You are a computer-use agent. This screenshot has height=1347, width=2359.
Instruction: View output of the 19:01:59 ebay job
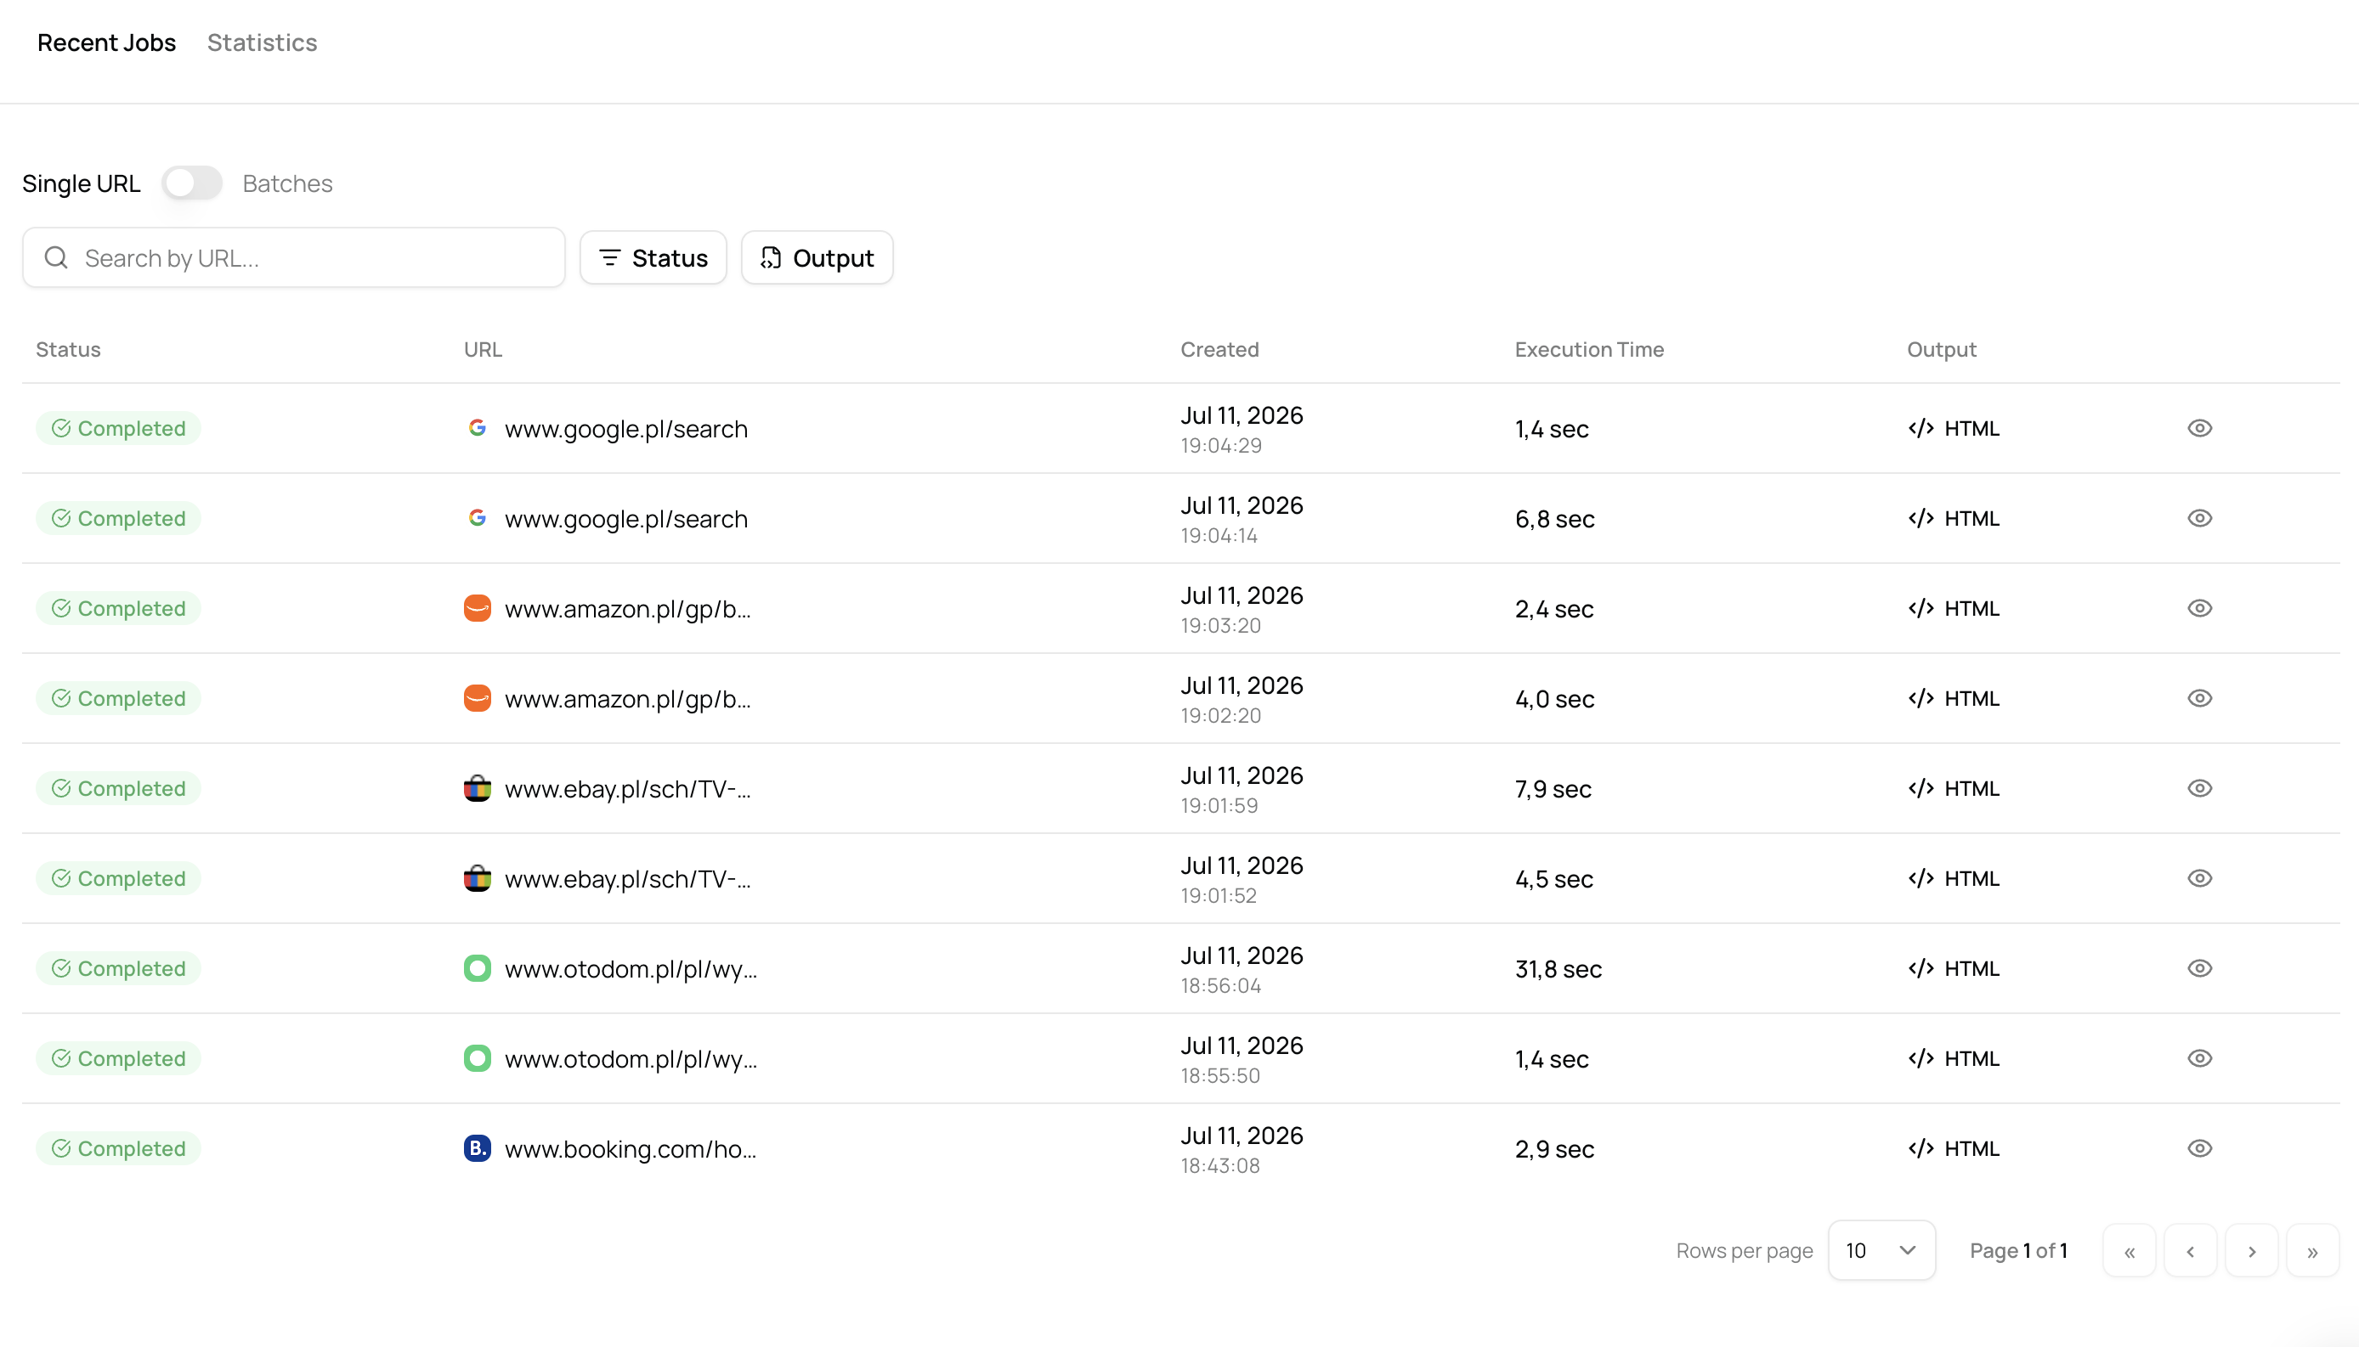[2200, 788]
